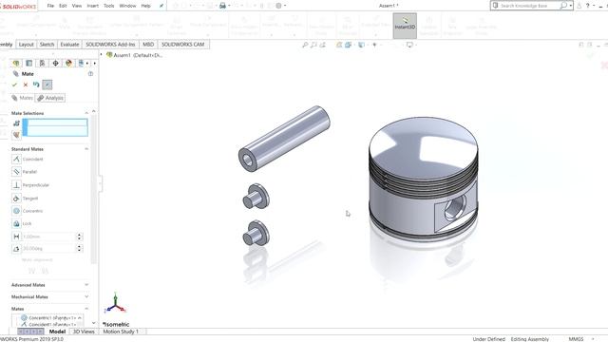Open the Layout ribbon tab
Image resolution: width=608 pixels, height=342 pixels.
click(x=27, y=45)
